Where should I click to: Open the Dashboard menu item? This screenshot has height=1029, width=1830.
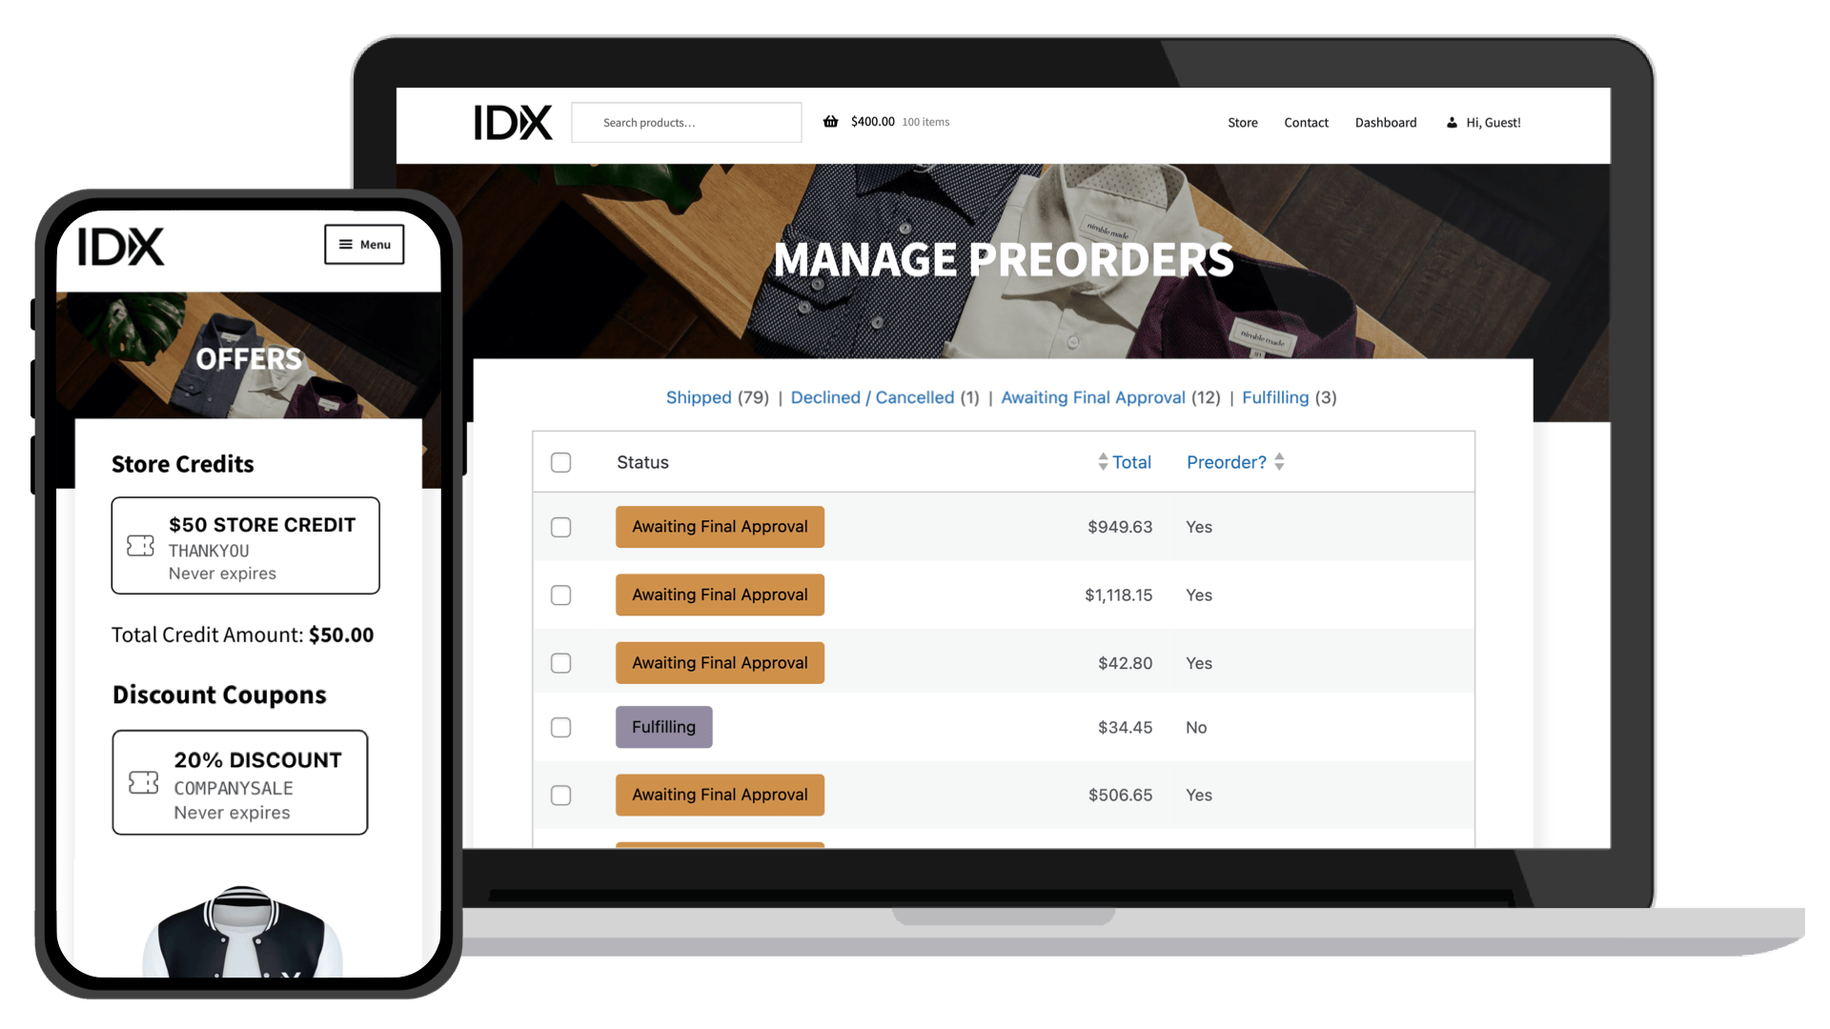coord(1383,122)
